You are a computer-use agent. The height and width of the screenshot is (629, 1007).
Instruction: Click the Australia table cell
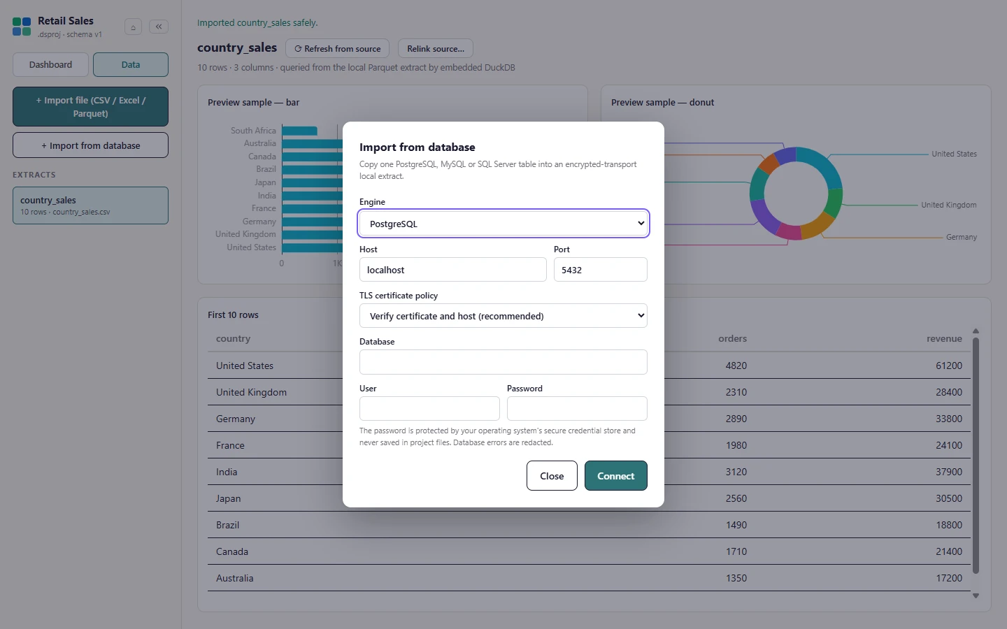pos(235,578)
